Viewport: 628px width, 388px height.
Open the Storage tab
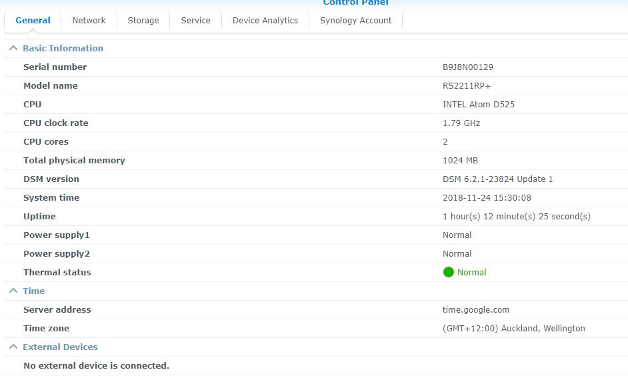click(x=143, y=20)
